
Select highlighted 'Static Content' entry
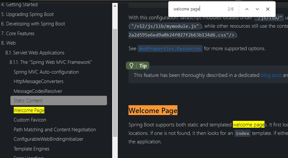pos(59,101)
